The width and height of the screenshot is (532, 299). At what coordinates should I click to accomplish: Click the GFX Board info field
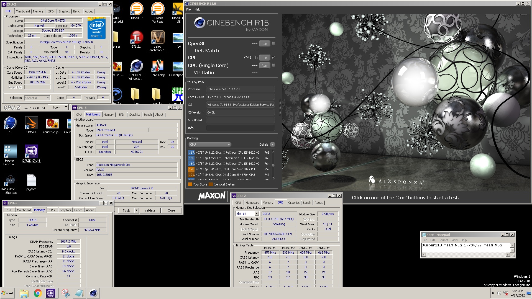(x=241, y=120)
